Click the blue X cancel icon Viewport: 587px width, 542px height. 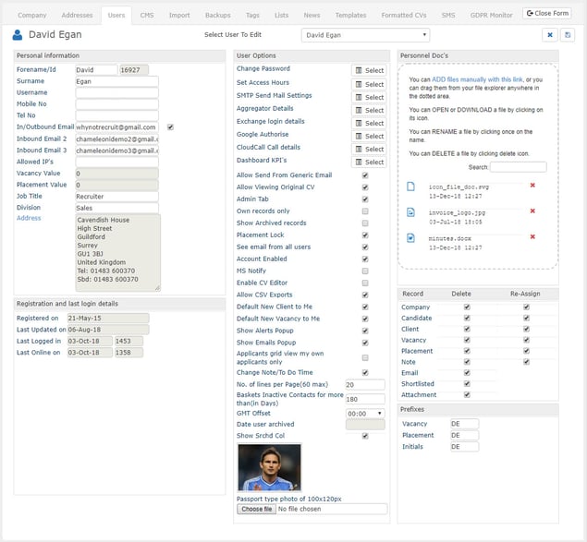(549, 35)
